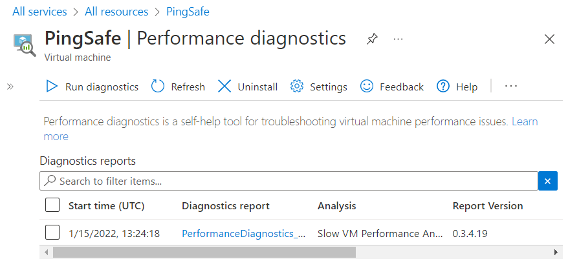Go to All resources breadcrumb

click(118, 12)
